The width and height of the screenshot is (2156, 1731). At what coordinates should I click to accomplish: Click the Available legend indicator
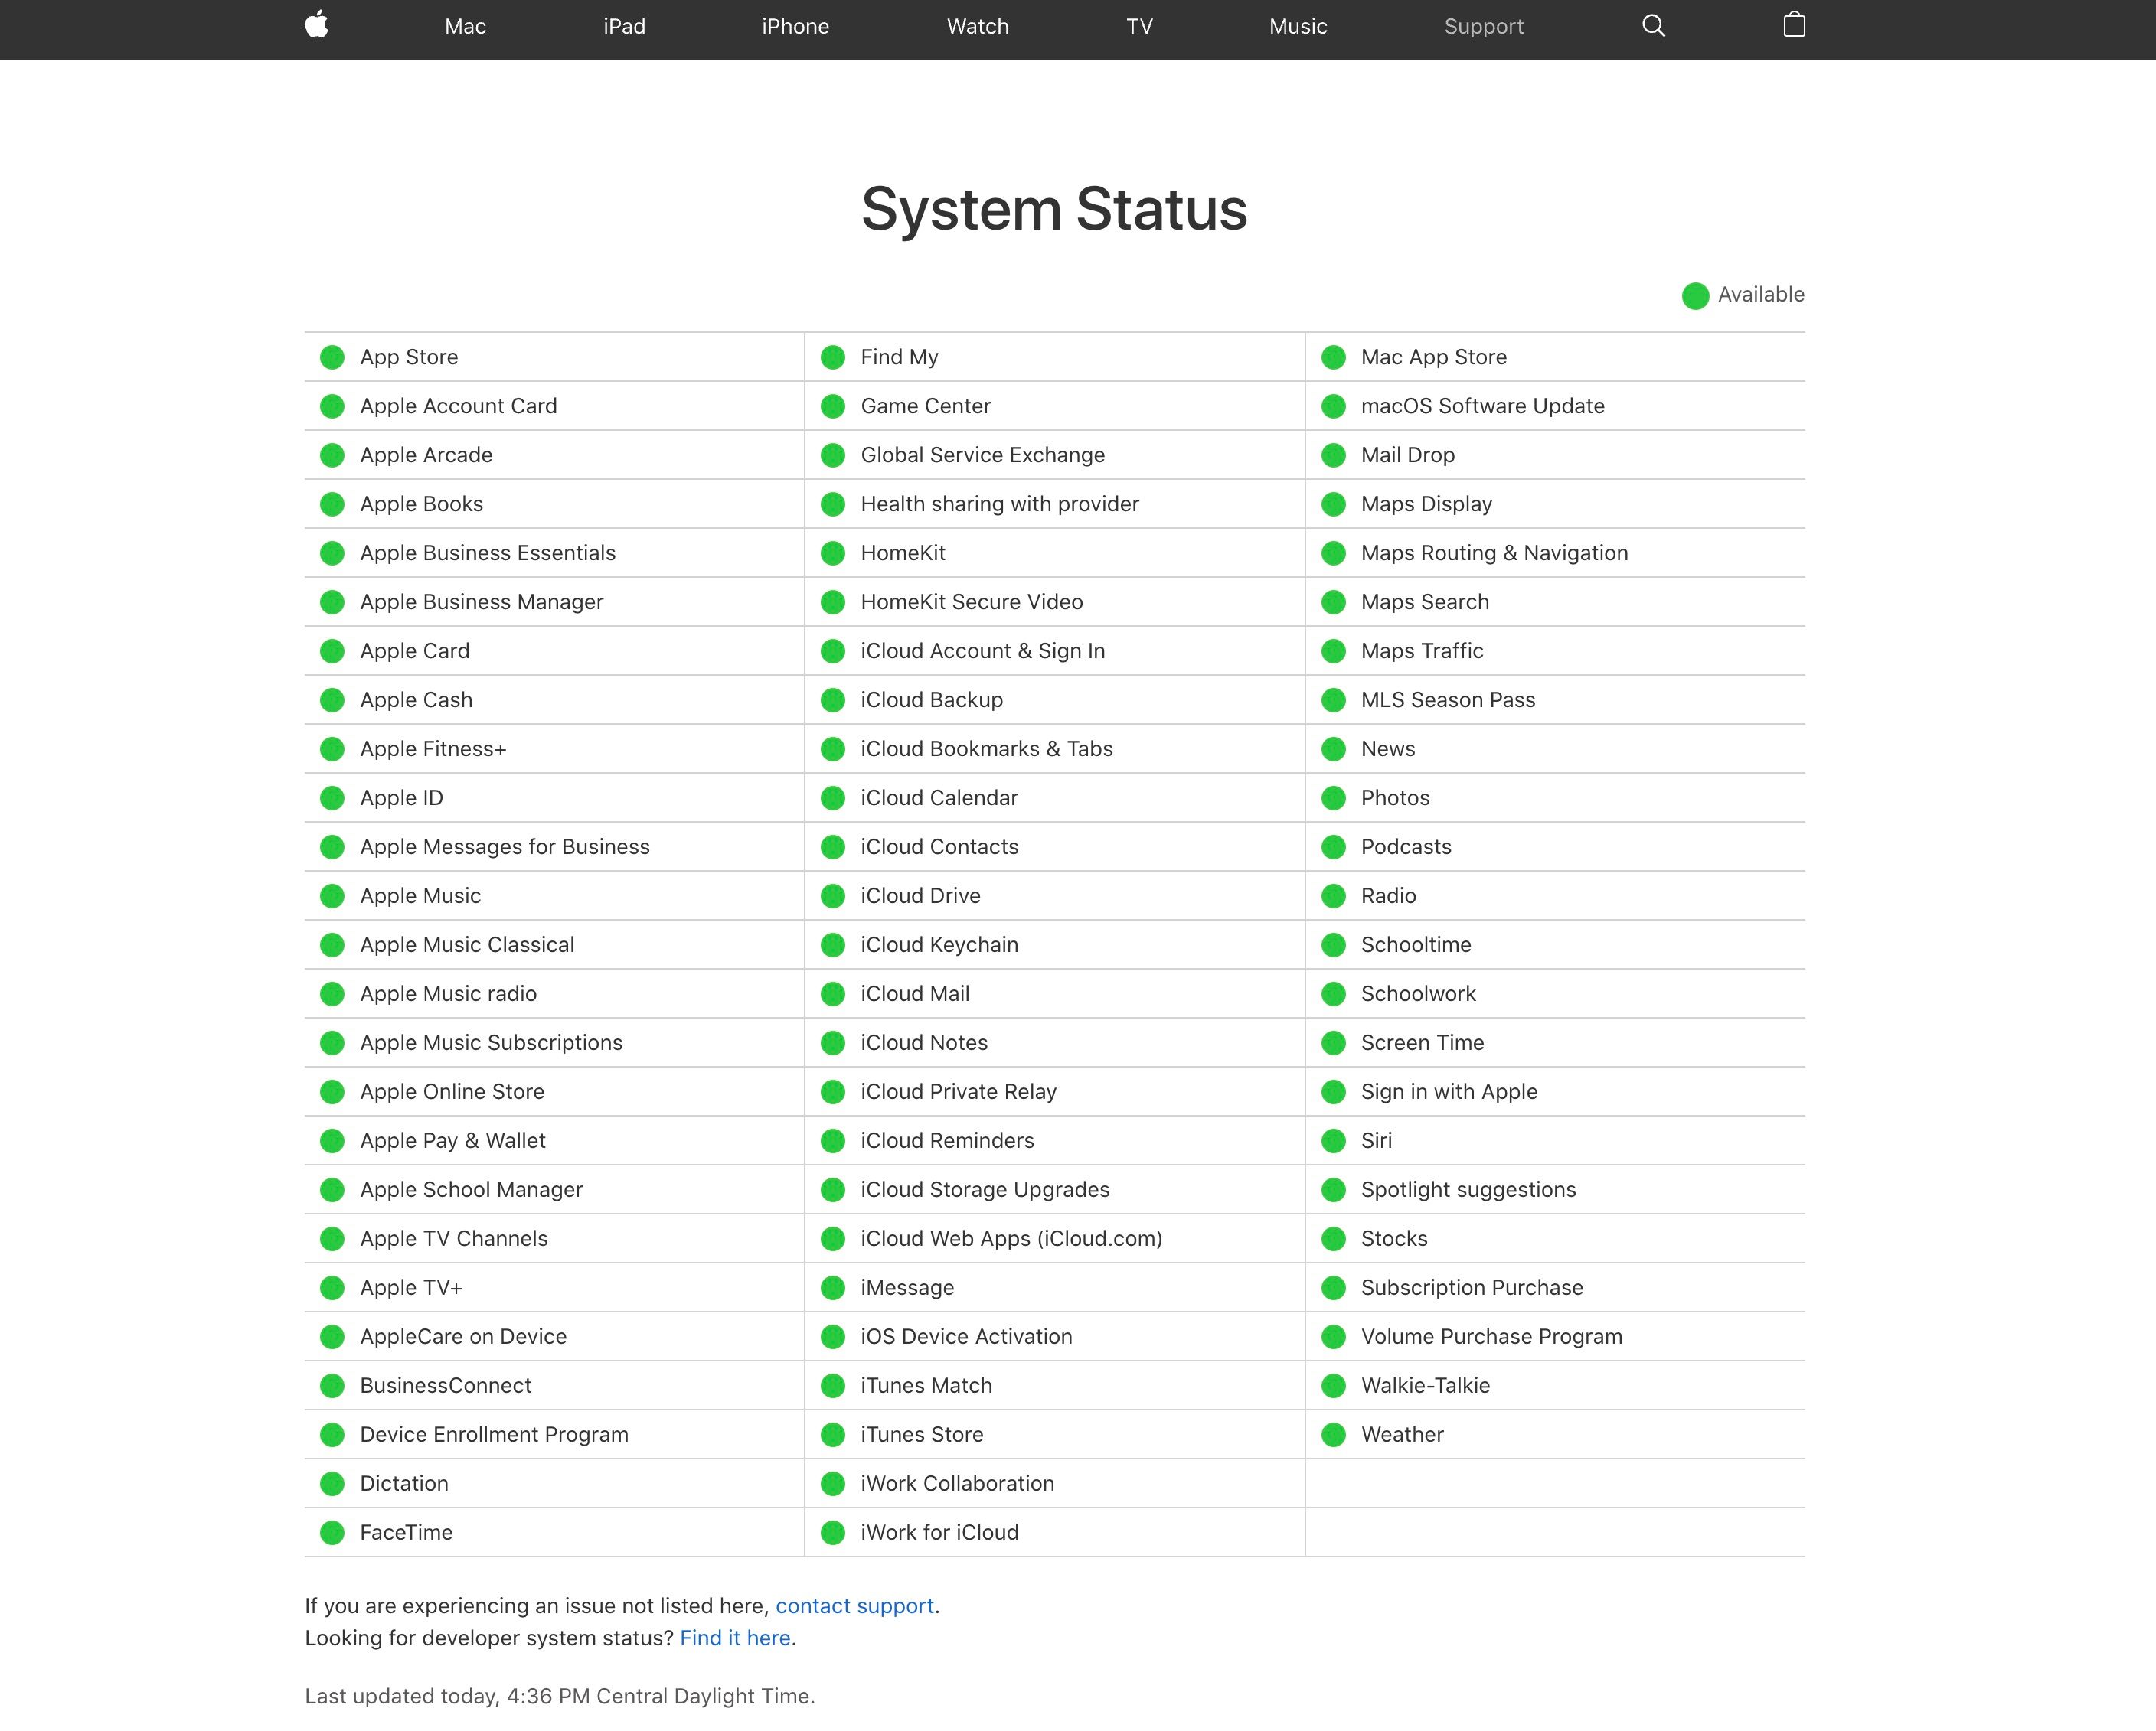[1695, 295]
